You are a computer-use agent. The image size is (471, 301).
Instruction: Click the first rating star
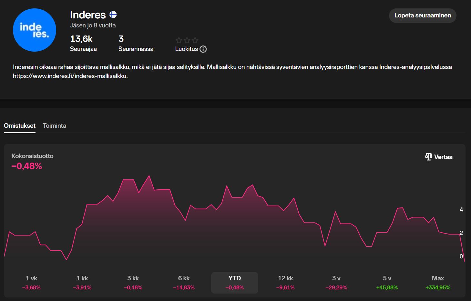tap(179, 40)
